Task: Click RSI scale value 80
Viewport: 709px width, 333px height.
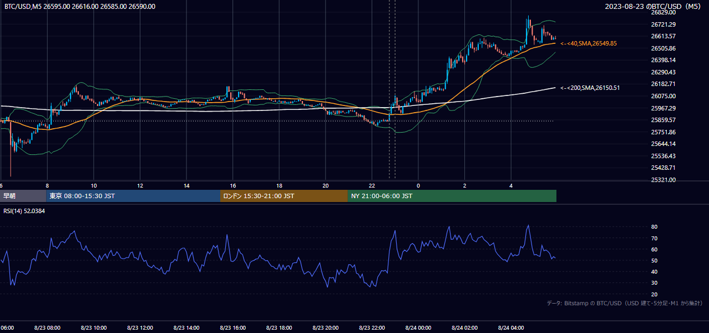Action: (654, 227)
